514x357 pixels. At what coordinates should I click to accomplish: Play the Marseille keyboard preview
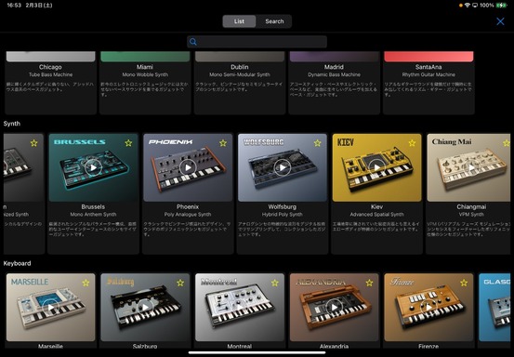tap(51, 308)
